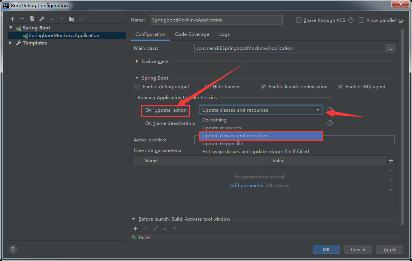Focus the Name input field
The image size is (412, 261).
216,20
